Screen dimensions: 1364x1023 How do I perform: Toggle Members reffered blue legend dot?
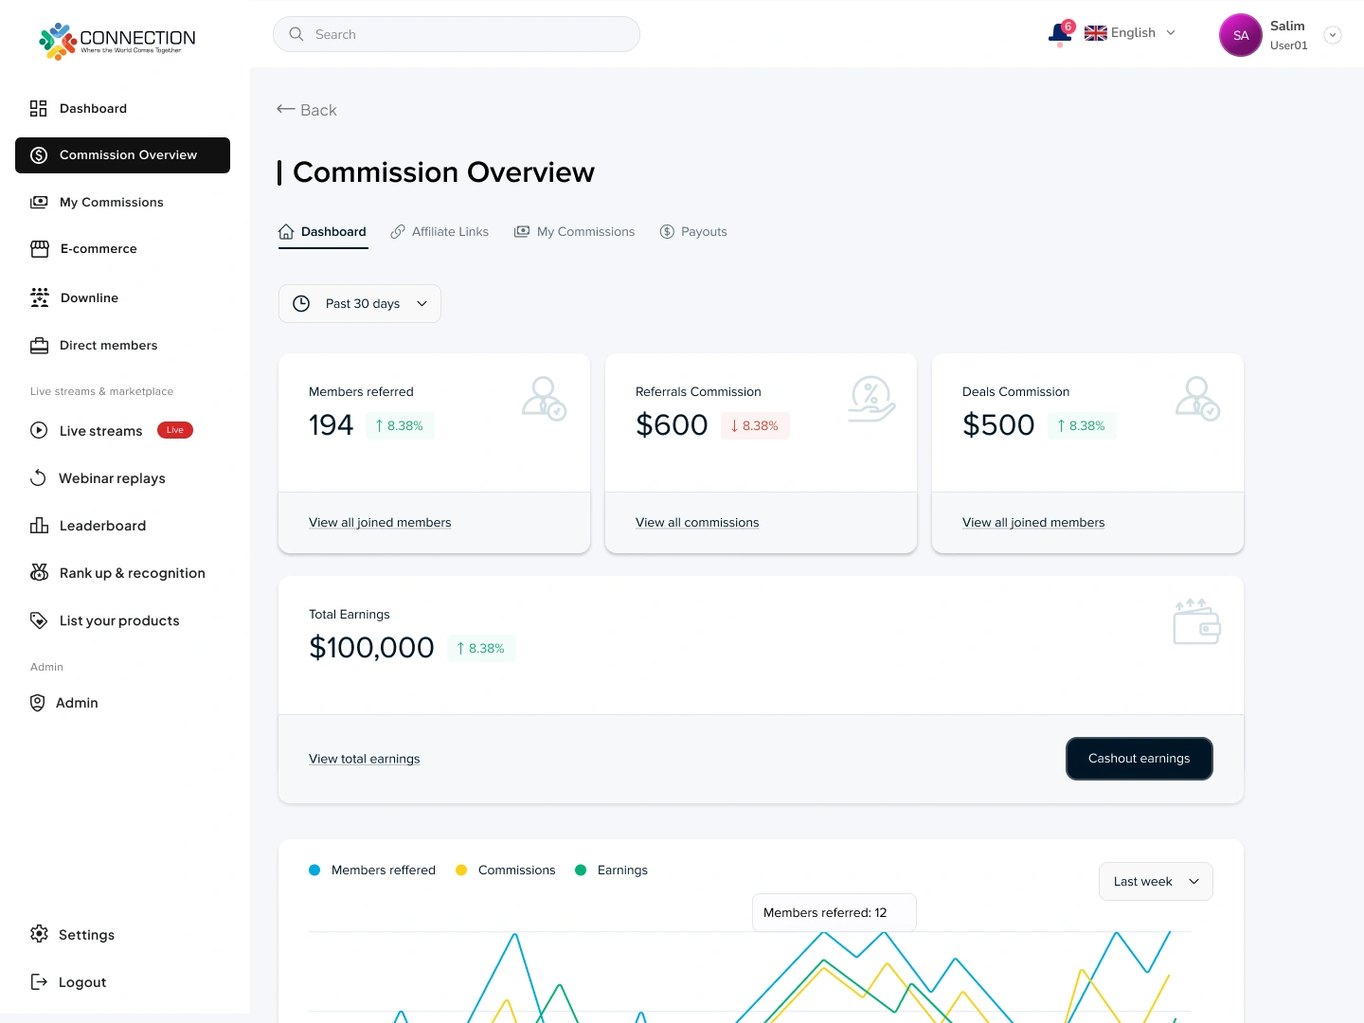(314, 870)
